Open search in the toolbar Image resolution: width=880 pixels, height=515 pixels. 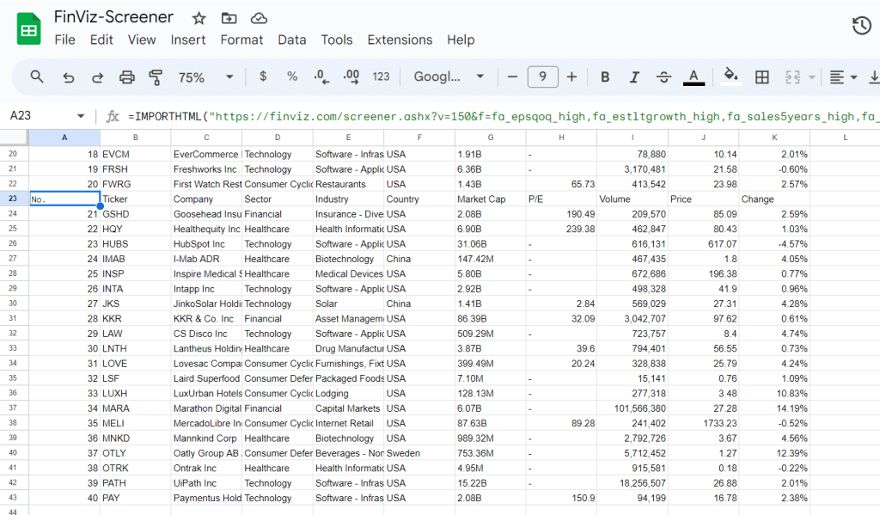[x=37, y=77]
